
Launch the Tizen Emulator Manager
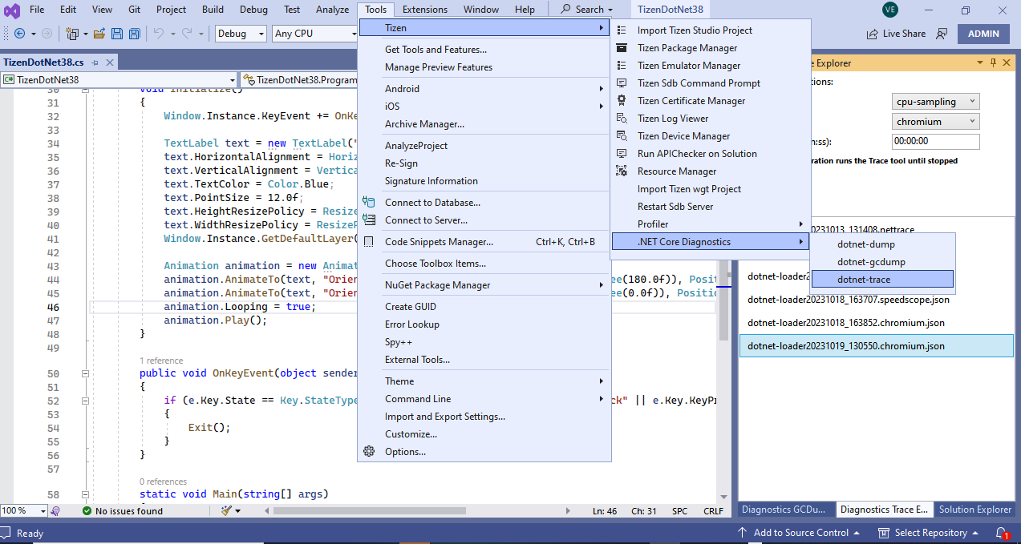[x=687, y=65]
